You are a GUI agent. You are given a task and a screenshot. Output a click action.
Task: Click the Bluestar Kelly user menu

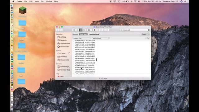click(x=169, y=1)
